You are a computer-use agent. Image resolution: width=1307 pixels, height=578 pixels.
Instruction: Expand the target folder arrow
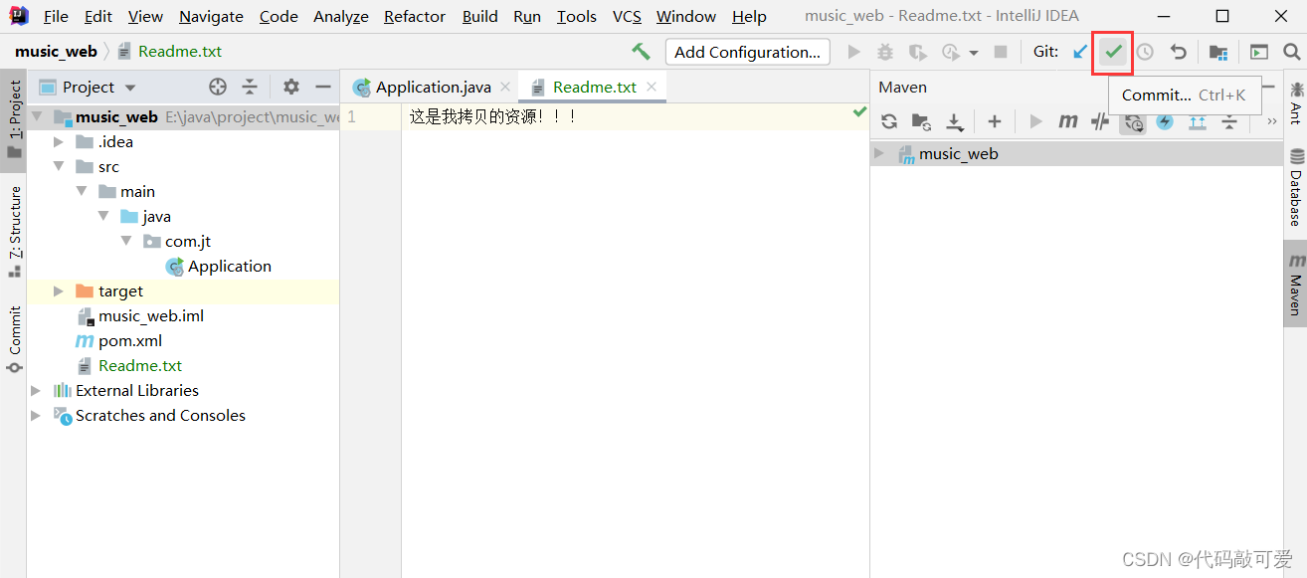point(59,290)
